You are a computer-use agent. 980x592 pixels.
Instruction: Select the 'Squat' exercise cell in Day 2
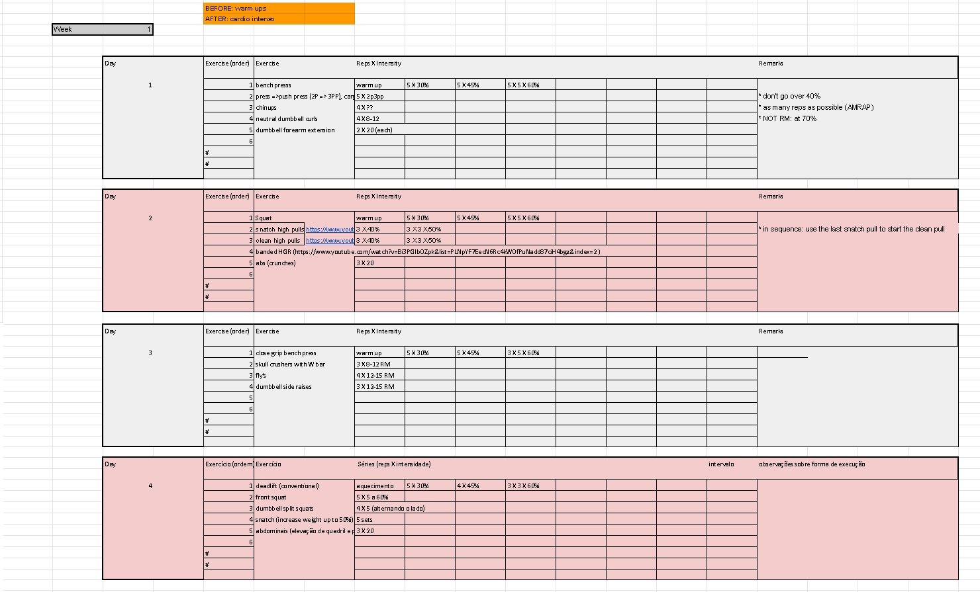[x=304, y=218]
